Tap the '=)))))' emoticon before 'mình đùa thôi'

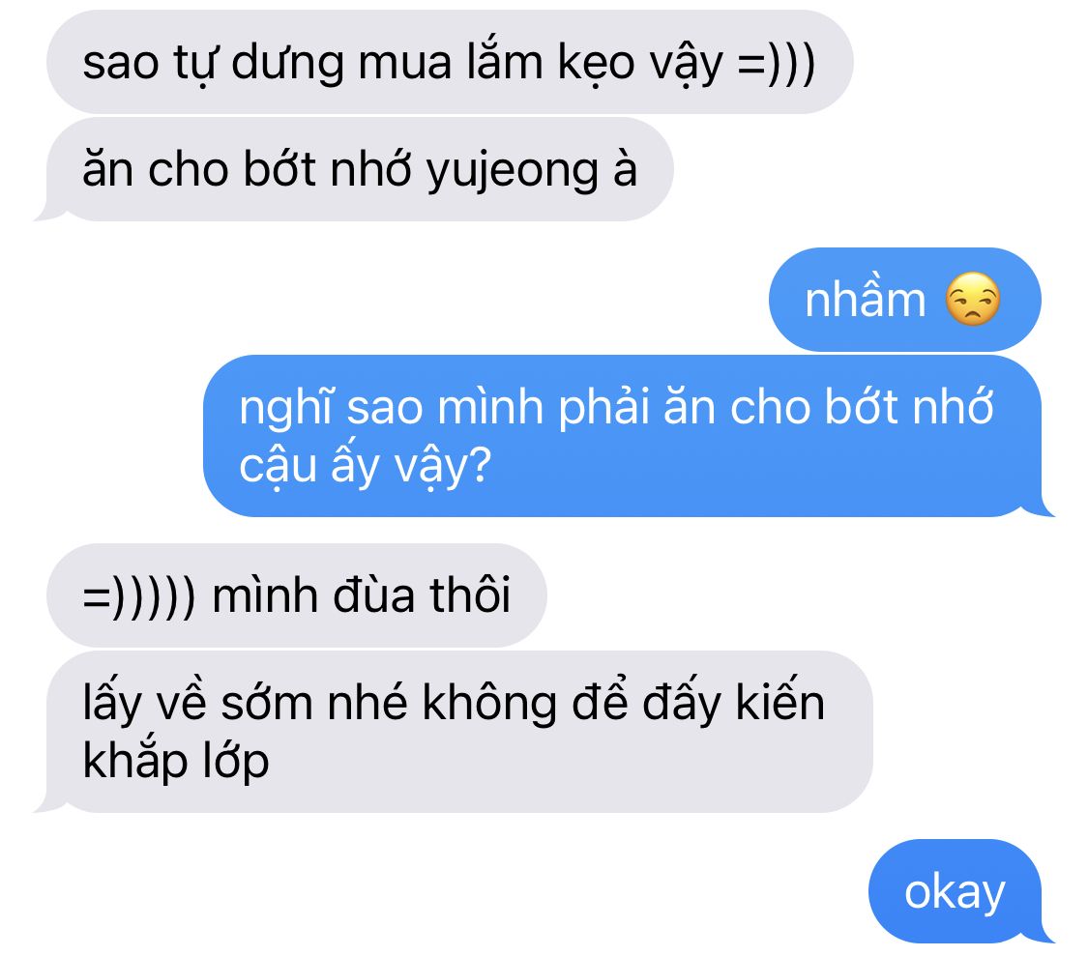pos(139,596)
